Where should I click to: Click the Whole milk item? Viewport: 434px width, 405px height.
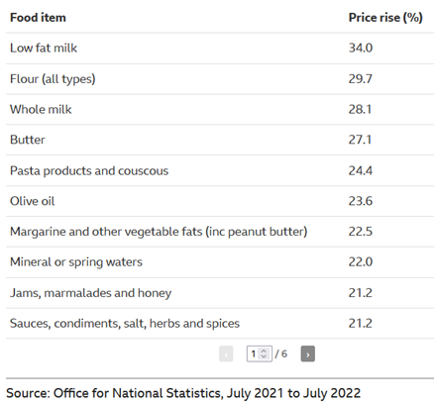click(41, 109)
